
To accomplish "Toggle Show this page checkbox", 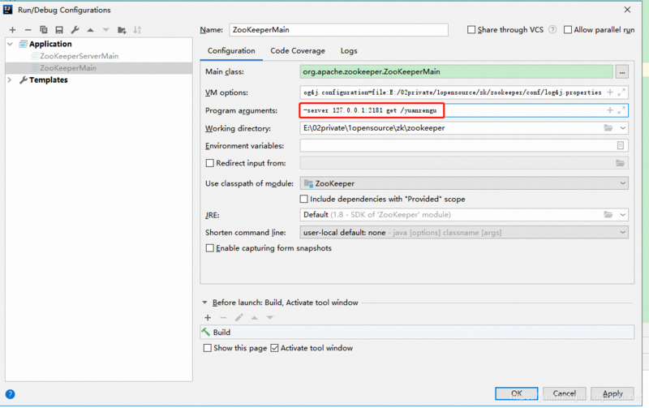I will [208, 348].
